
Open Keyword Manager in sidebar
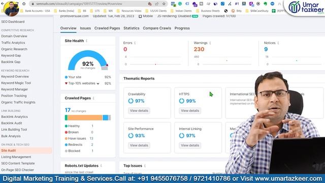coord(15,89)
